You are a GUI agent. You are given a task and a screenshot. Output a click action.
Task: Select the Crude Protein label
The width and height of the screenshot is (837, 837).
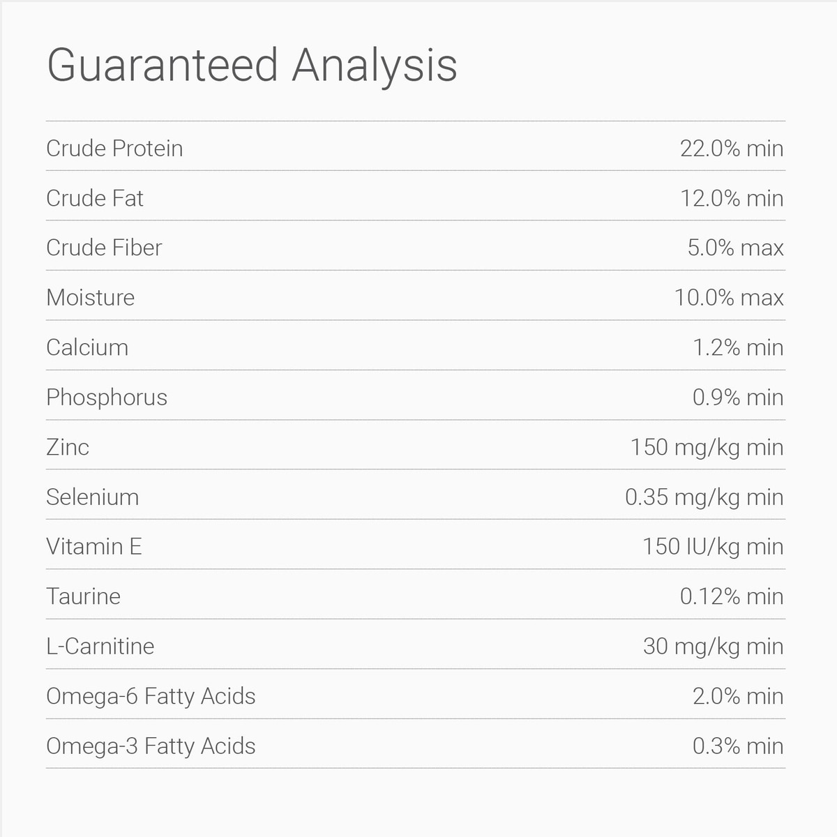click(114, 149)
